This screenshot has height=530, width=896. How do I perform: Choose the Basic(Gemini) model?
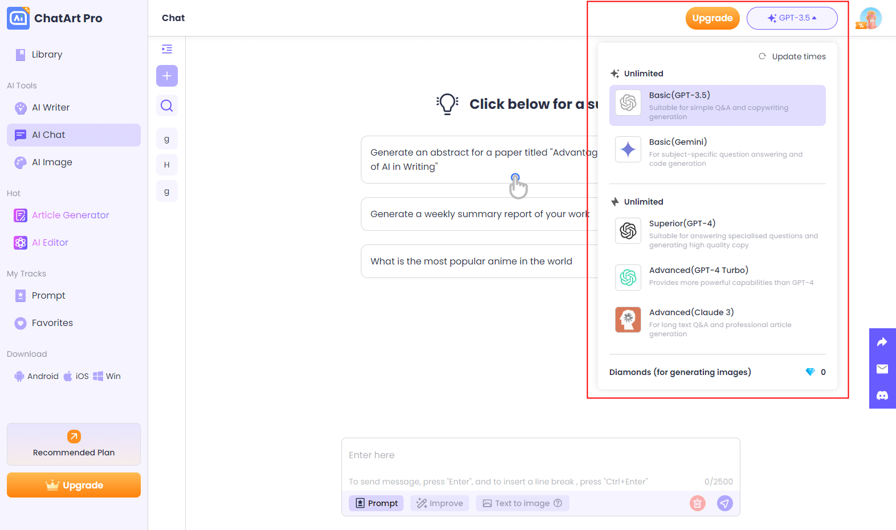pyautogui.click(x=718, y=152)
